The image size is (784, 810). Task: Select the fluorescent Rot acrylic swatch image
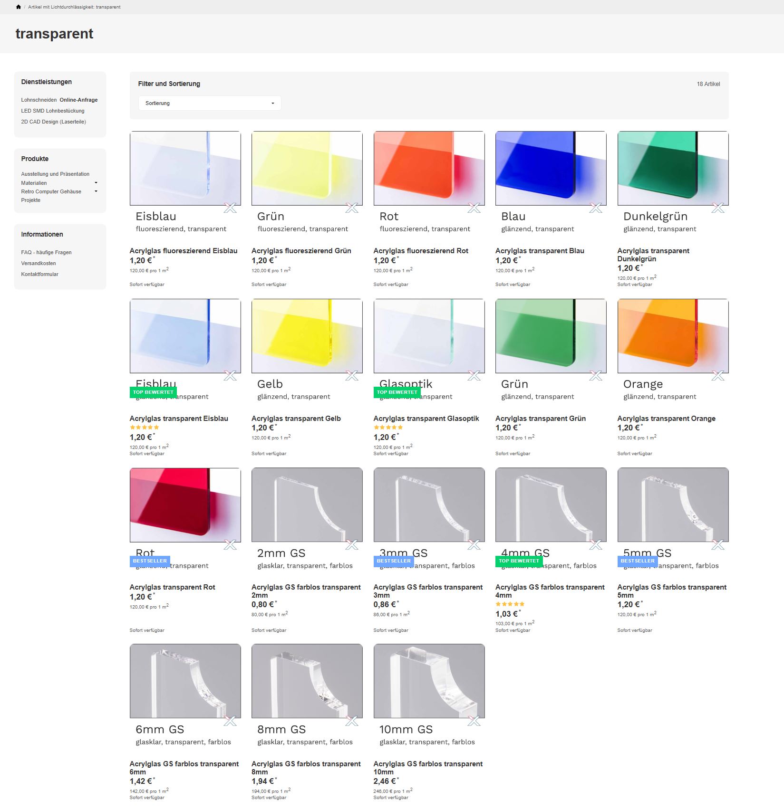429,168
